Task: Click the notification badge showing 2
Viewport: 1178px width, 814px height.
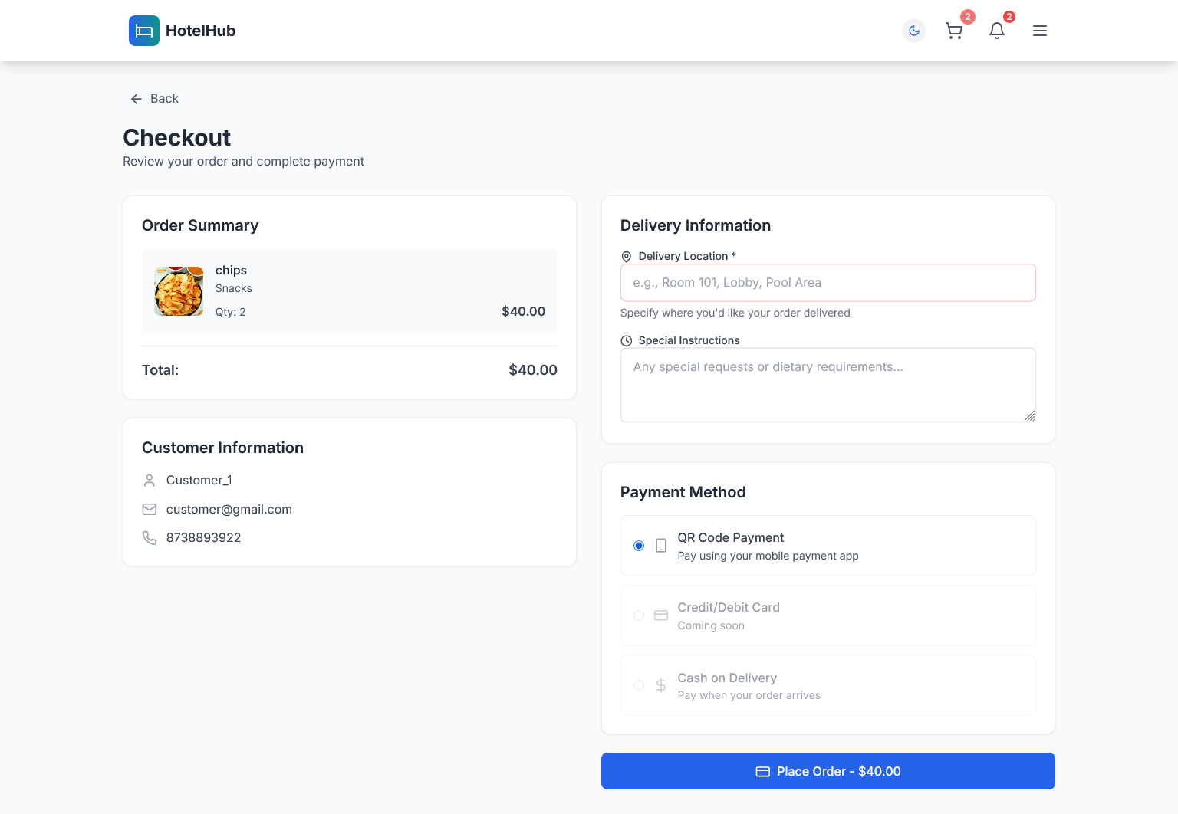Action: (x=1009, y=17)
